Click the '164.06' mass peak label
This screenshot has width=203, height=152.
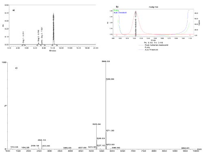[x=25, y=148]
